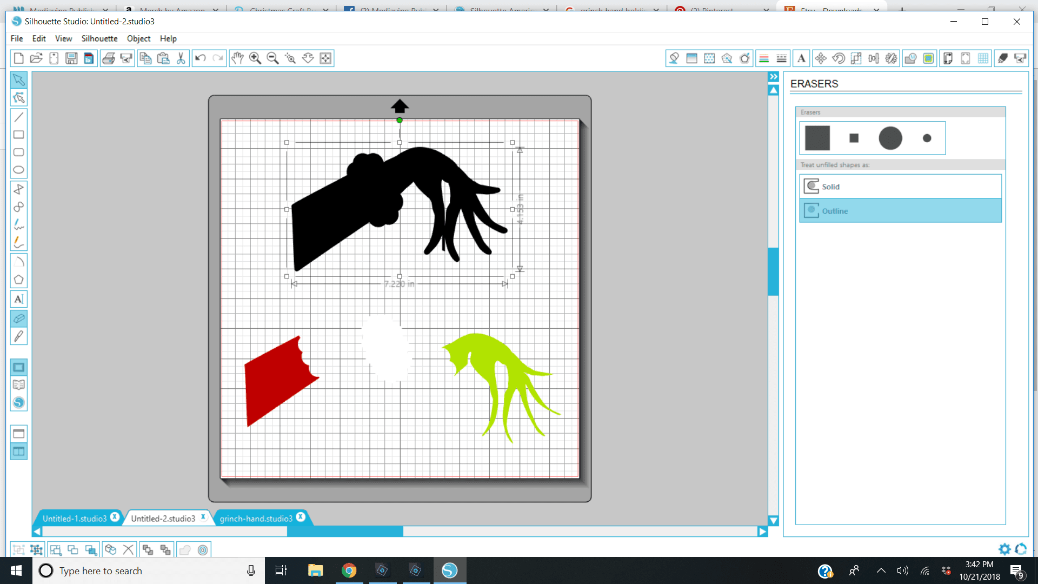Click the horizontal scrollbar thumb

coord(345,532)
